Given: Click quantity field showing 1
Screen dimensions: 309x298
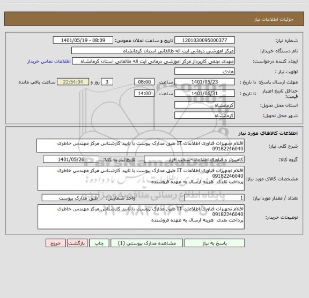Looking at the screenshot, I should (214, 198).
